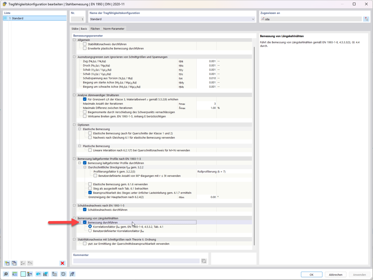Copy the selected configuration
Image resolution: width=373 pixels, height=280 pixels.
coord(14,263)
